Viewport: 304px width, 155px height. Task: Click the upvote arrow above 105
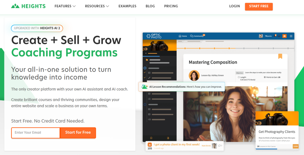[x=150, y=145]
